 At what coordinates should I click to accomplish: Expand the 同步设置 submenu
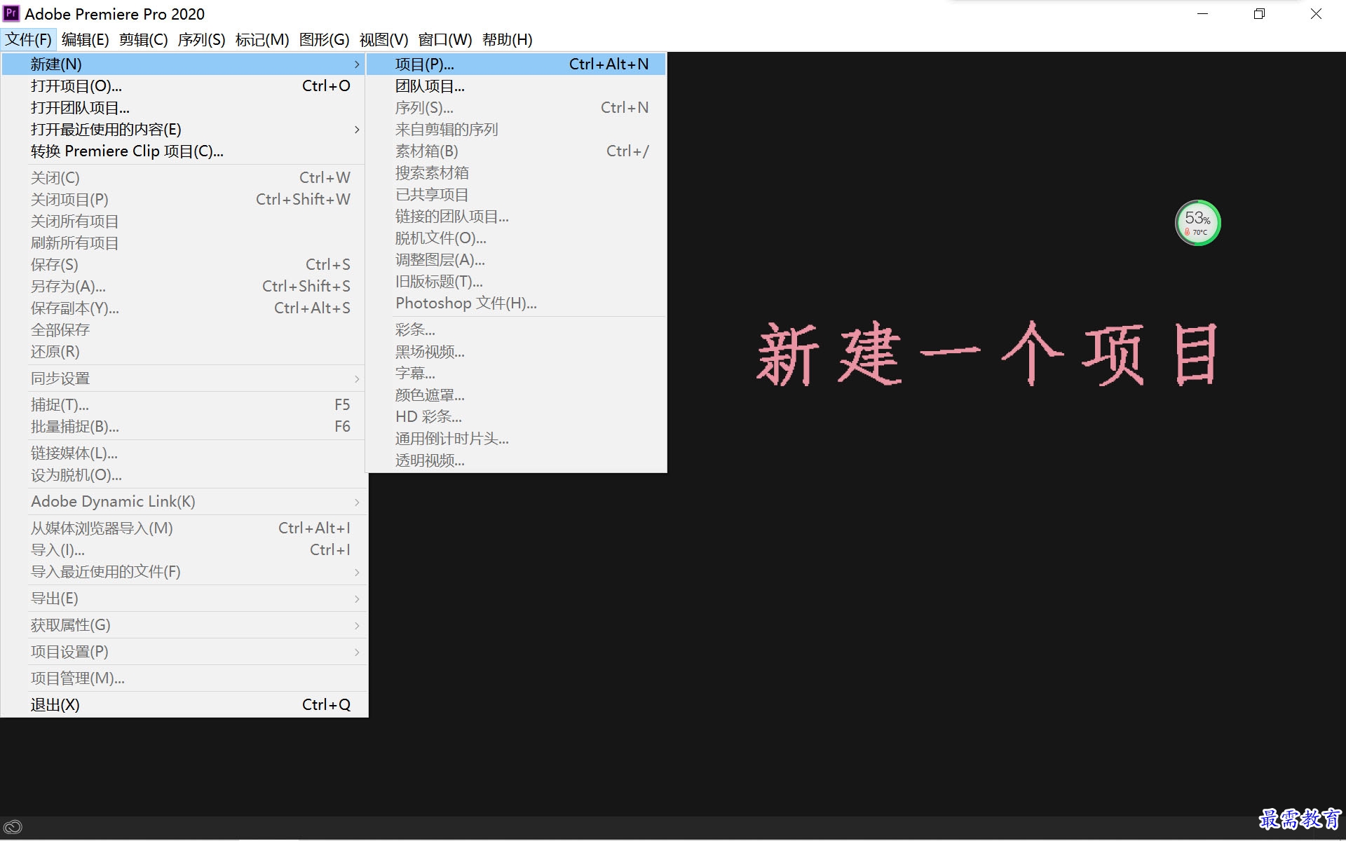tap(184, 378)
